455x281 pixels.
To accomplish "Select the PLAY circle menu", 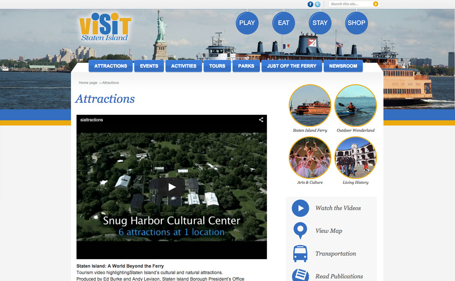I will (247, 23).
